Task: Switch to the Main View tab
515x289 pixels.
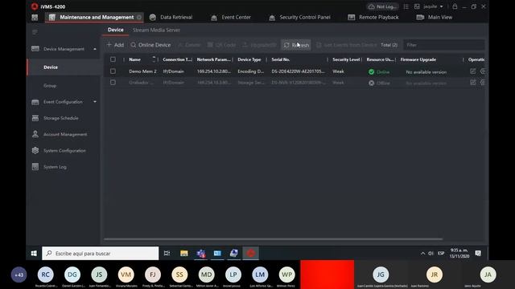Action: (x=435, y=18)
